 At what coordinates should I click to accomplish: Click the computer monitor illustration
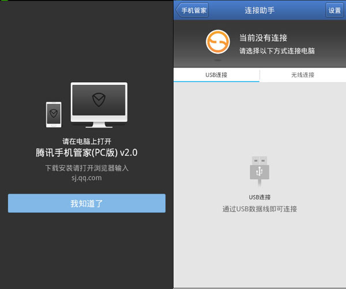pyautogui.click(x=99, y=105)
